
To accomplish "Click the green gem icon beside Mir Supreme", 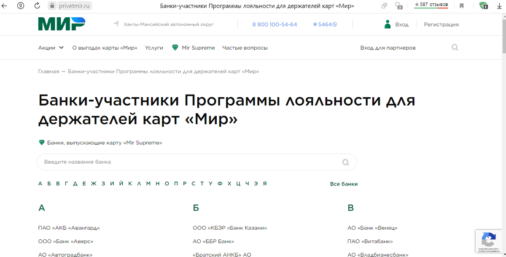I will point(175,48).
